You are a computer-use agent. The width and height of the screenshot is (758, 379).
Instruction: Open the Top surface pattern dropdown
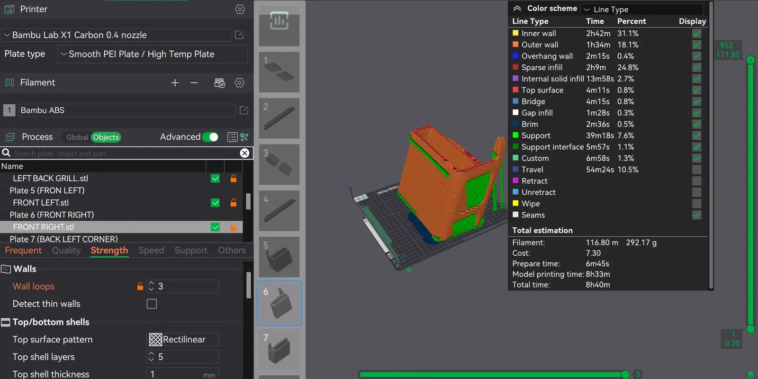click(x=183, y=339)
